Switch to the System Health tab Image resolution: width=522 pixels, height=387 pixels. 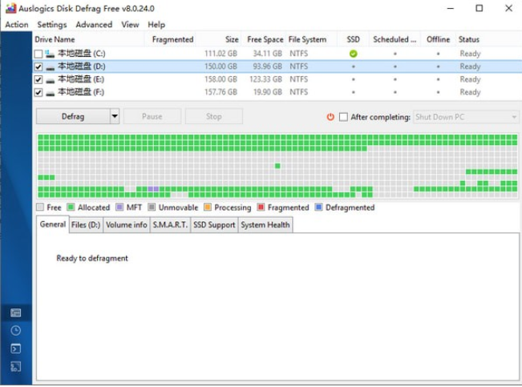pos(265,225)
